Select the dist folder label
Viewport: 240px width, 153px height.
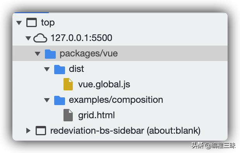click(76, 69)
